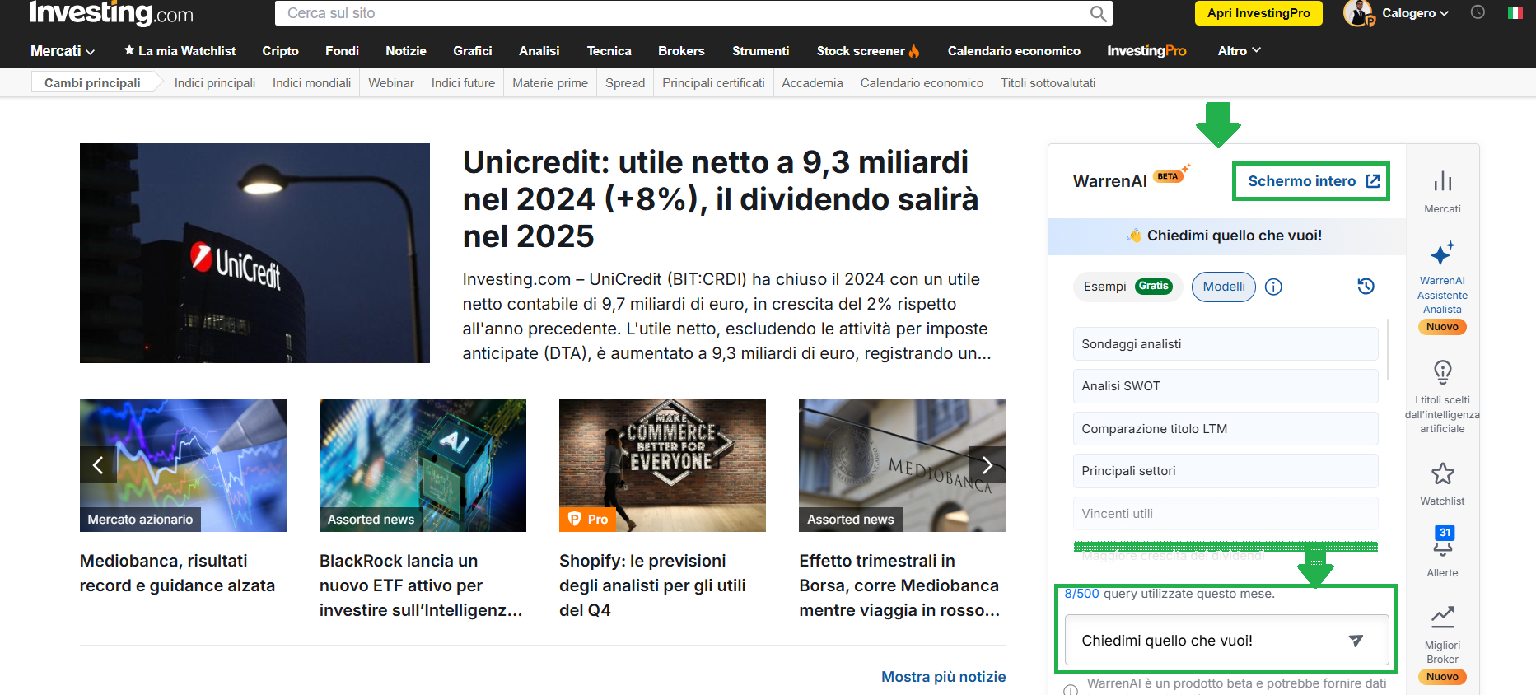Go to next news carousel slide
The image size is (1536, 695).
tap(987, 465)
